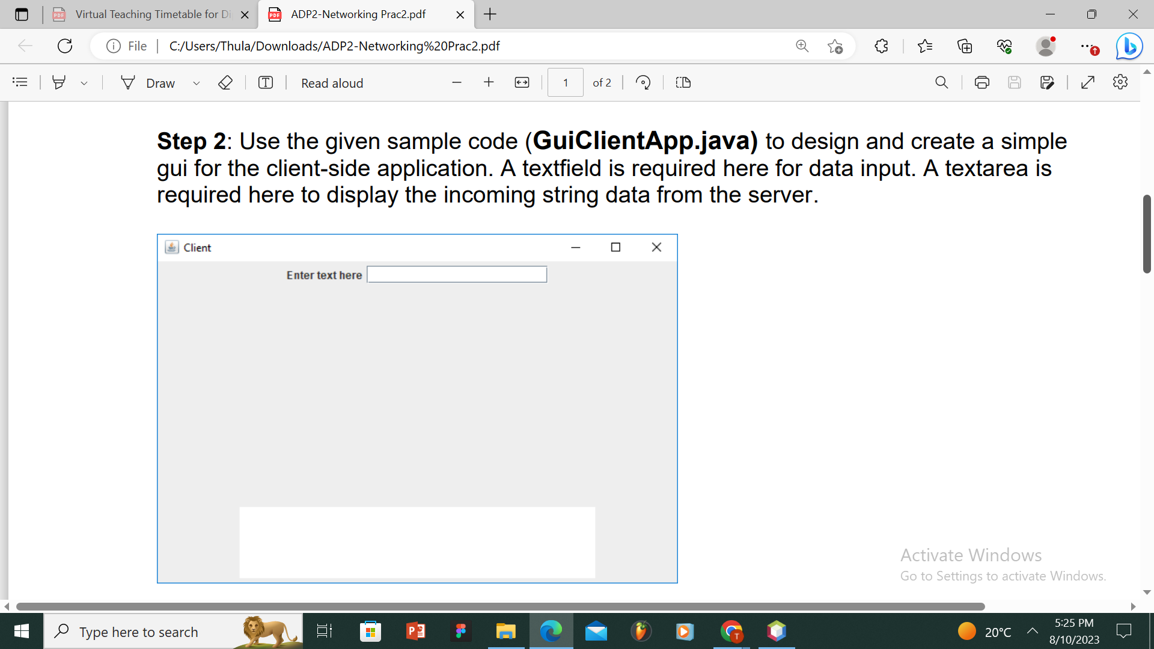Save the PDF file
1154x649 pixels.
pos(1015,82)
